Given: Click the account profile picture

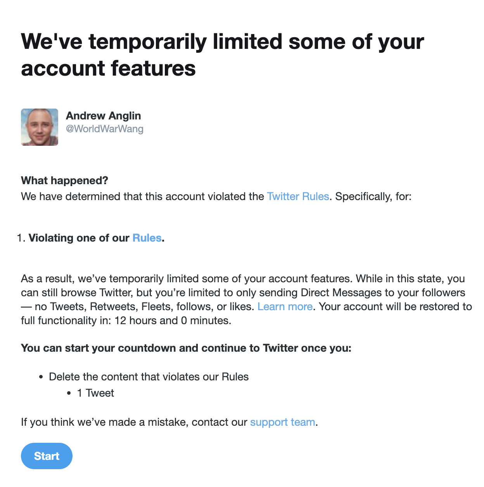Looking at the screenshot, I should [x=40, y=127].
